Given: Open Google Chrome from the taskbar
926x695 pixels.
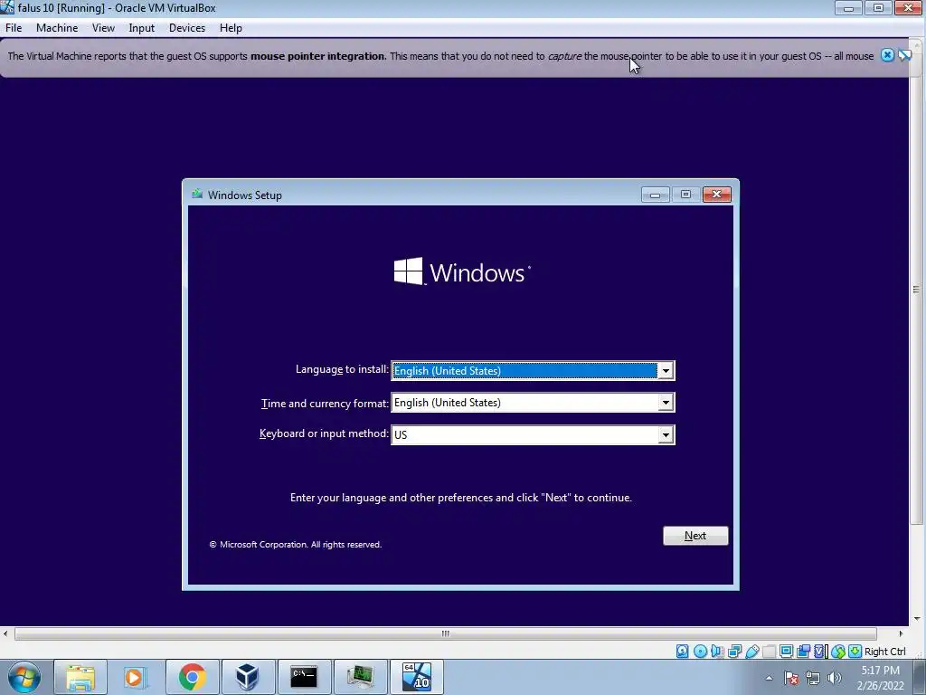Looking at the screenshot, I should [x=192, y=677].
